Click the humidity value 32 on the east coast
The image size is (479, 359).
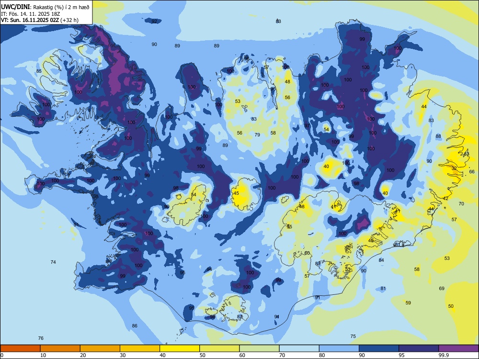(x=454, y=168)
